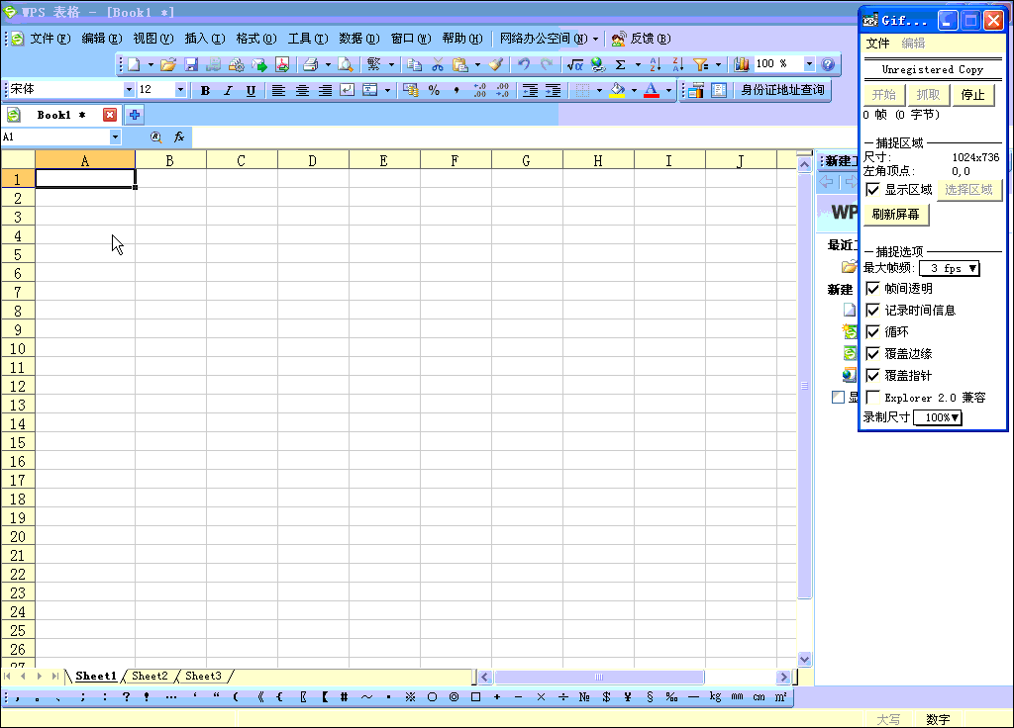Viewport: 1014px width, 728px height.
Task: Select column header D
Action: (313, 160)
